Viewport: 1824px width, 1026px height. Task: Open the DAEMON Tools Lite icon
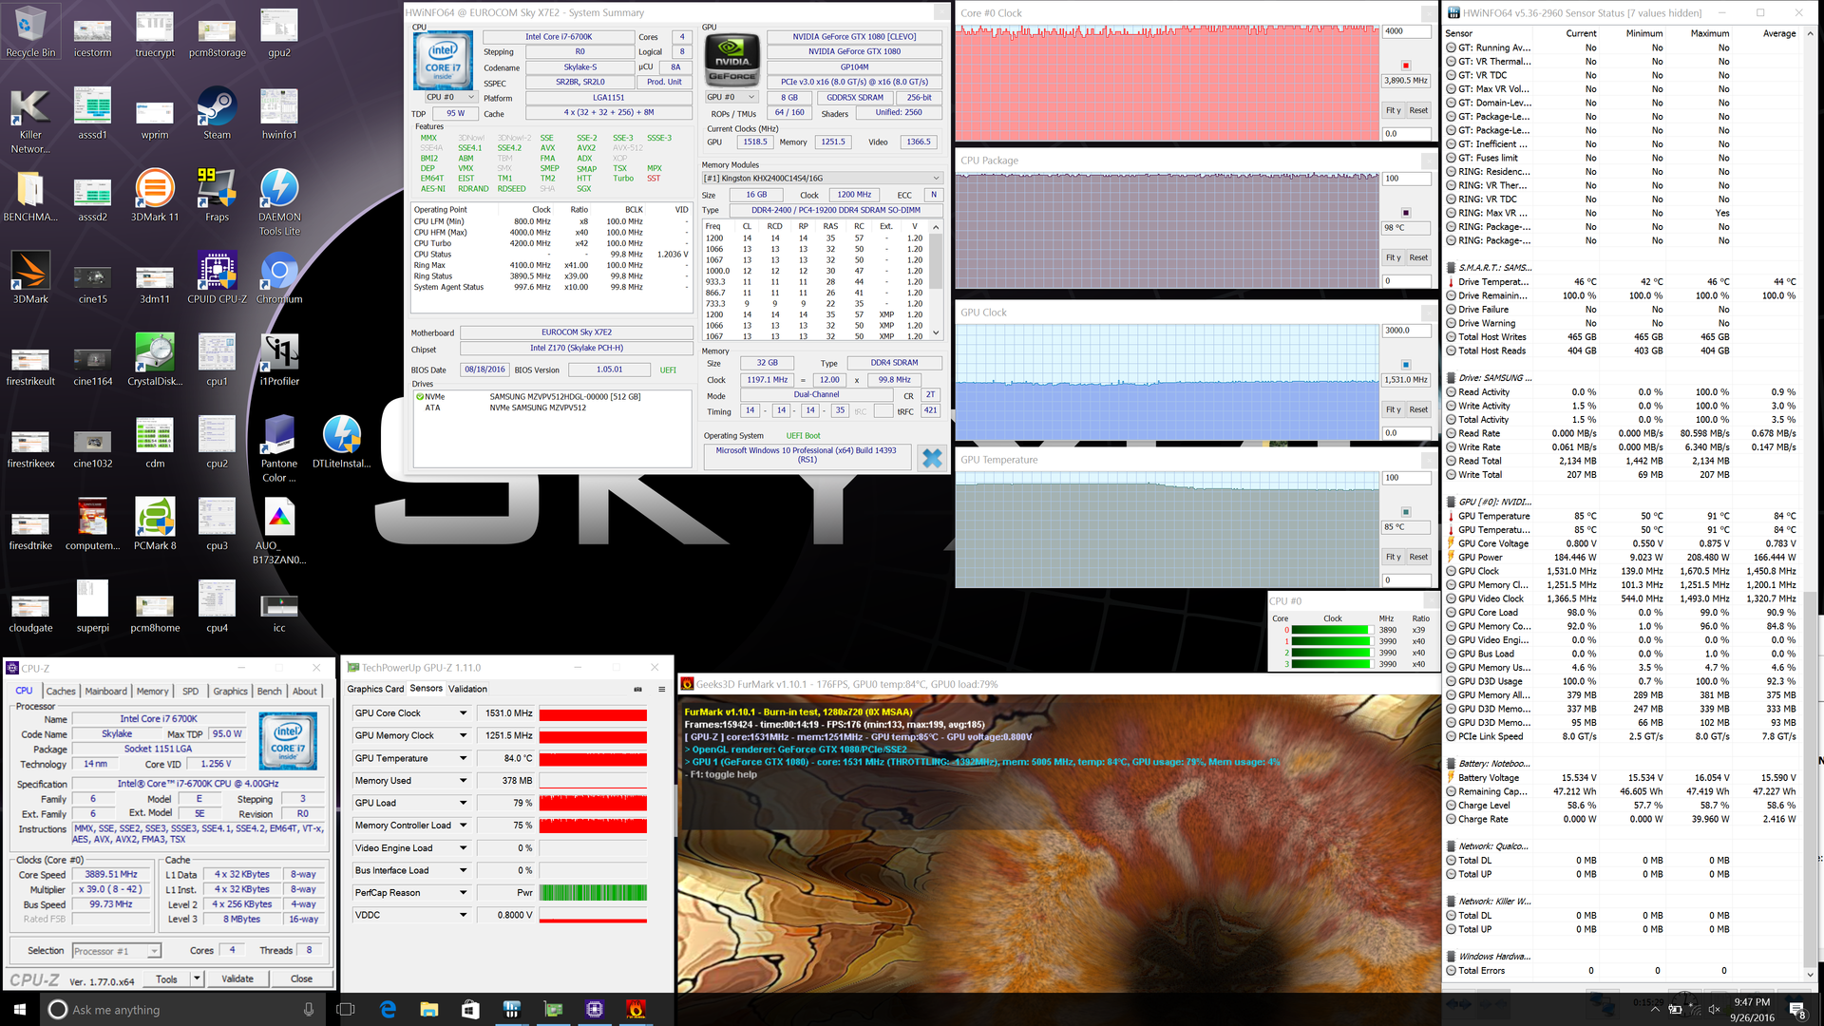279,202
